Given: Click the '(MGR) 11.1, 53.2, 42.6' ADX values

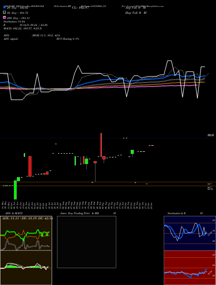Looking at the screenshot, I should pyautogui.click(x=46, y=35).
